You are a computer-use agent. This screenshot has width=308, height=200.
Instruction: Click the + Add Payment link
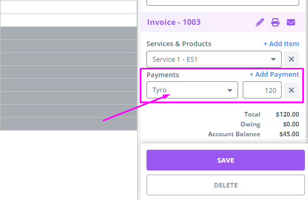(x=274, y=74)
